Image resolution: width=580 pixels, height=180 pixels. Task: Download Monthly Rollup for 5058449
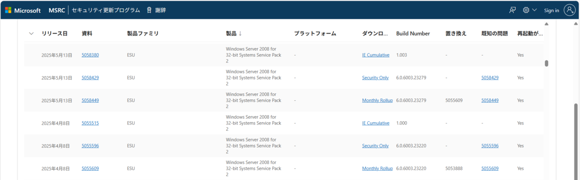(x=377, y=100)
